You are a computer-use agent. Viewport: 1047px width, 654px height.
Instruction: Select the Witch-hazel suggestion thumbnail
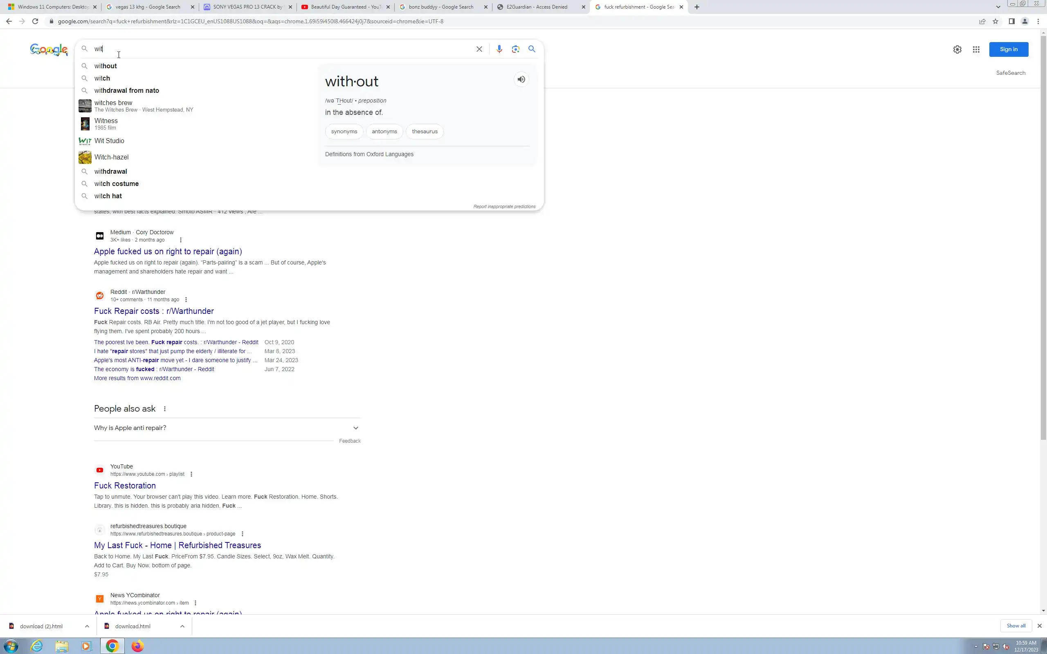coord(85,157)
